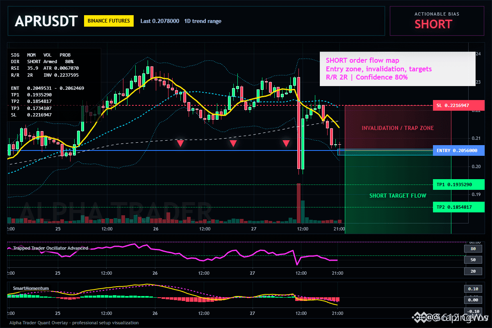Click the rightmost red triangle signal marker
The image size is (492, 328).
(286, 143)
